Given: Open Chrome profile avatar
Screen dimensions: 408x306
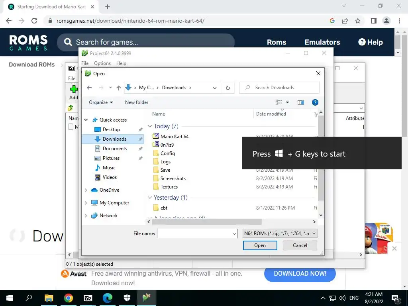Looking at the screenshot, I should [x=386, y=21].
